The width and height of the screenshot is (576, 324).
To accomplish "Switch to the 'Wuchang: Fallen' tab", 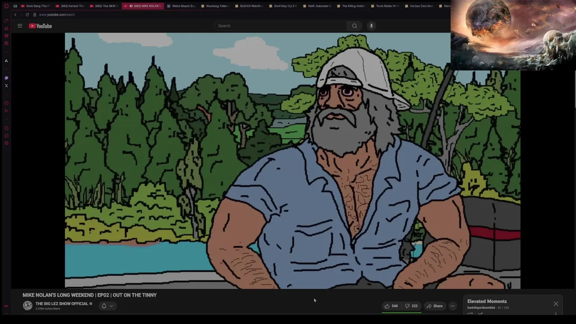I will (x=215, y=6).
